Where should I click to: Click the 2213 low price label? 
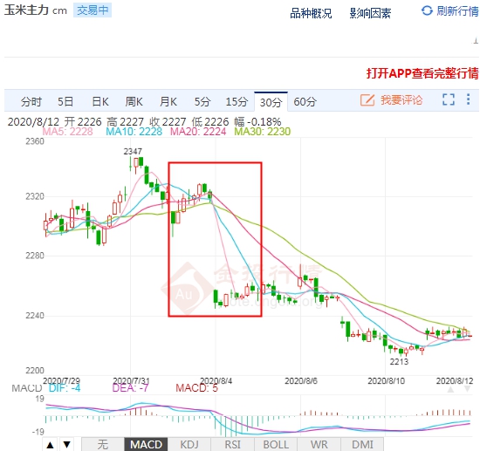tap(399, 362)
